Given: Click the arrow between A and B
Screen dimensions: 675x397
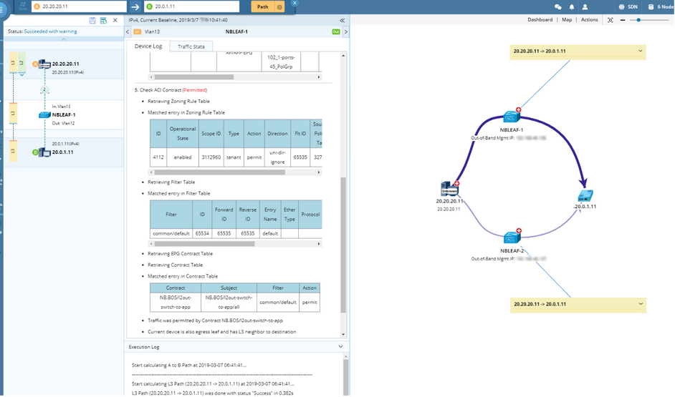Looking at the screenshot, I should [x=135, y=7].
